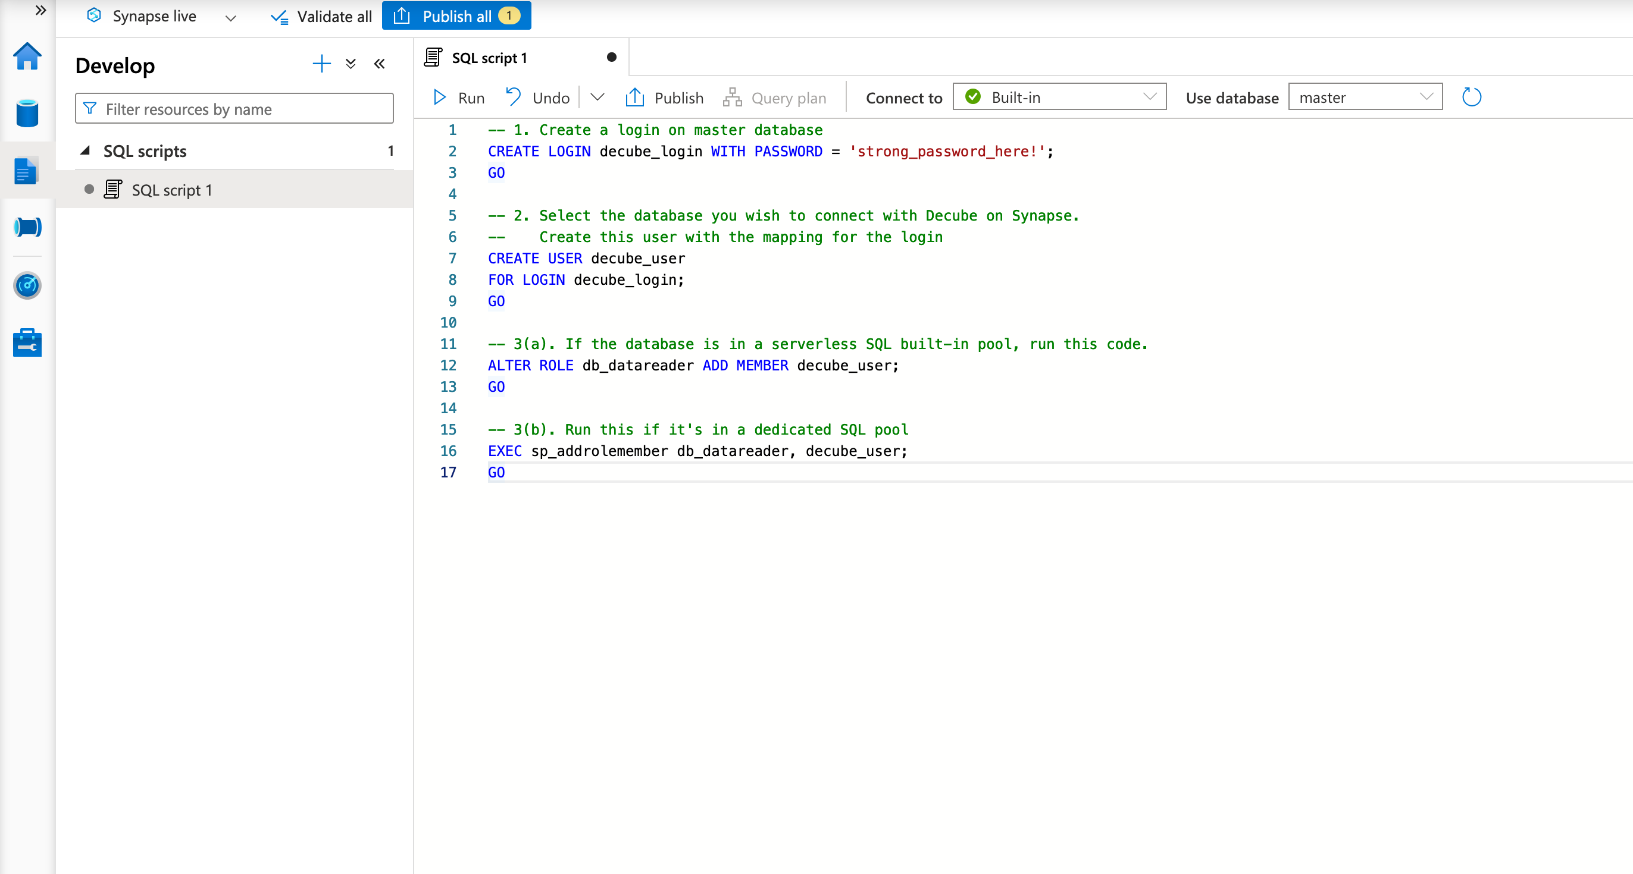Switch to the SQL script 1 tab

coord(489,58)
